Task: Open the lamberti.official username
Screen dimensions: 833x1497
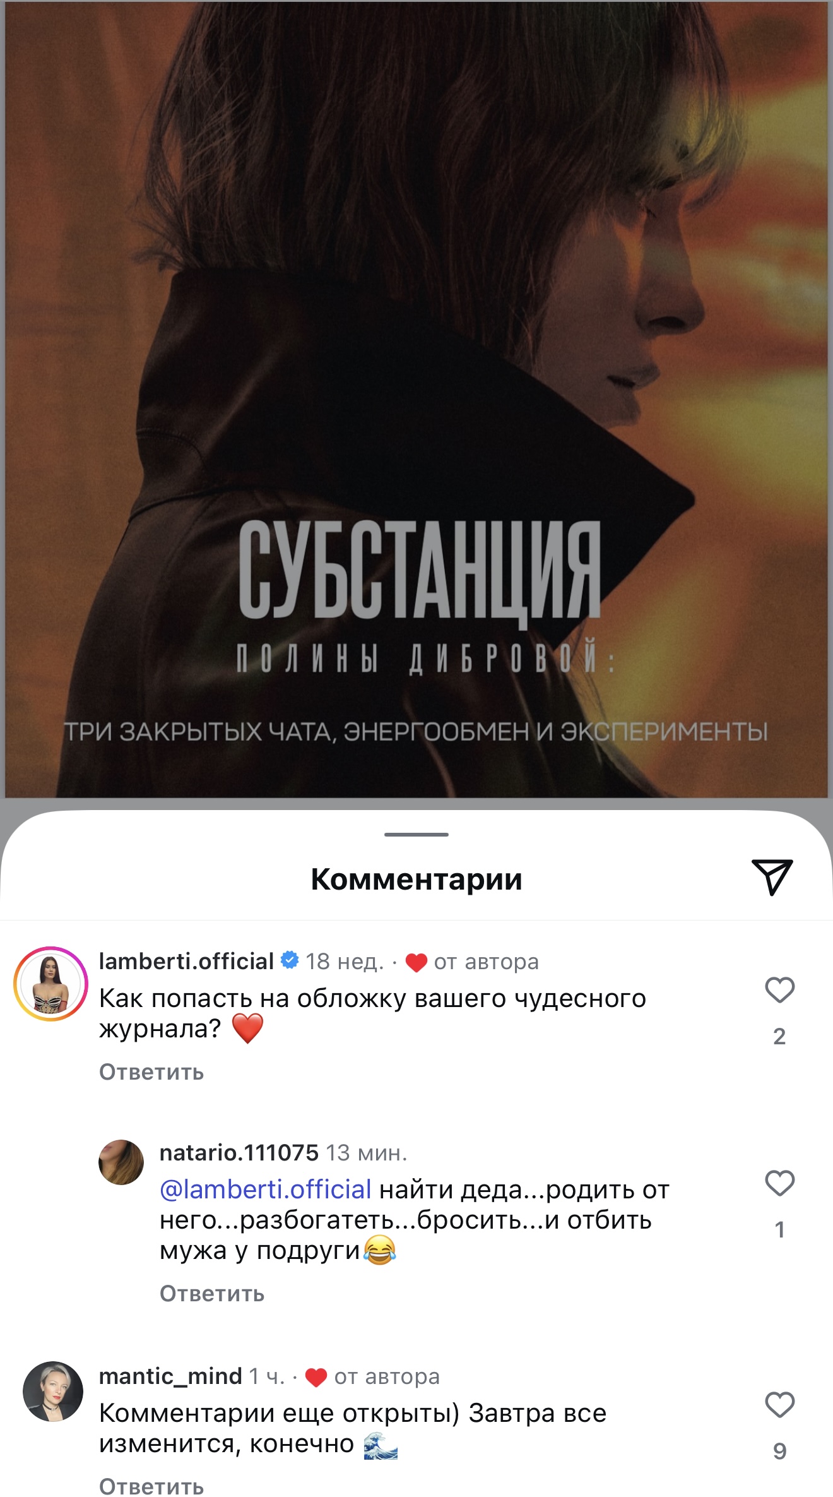Action: pos(186,961)
